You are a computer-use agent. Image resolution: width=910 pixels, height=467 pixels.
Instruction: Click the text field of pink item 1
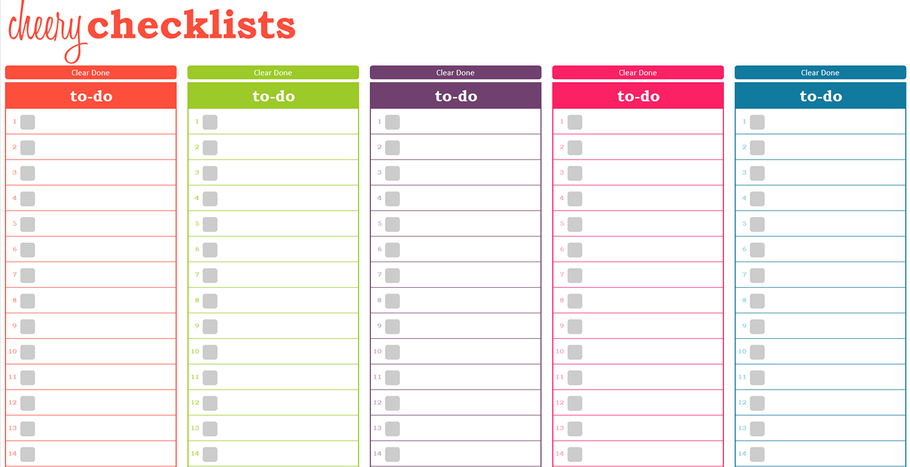tap(653, 122)
